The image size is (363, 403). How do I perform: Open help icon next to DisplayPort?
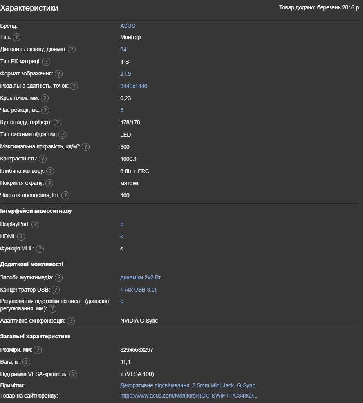35,224
